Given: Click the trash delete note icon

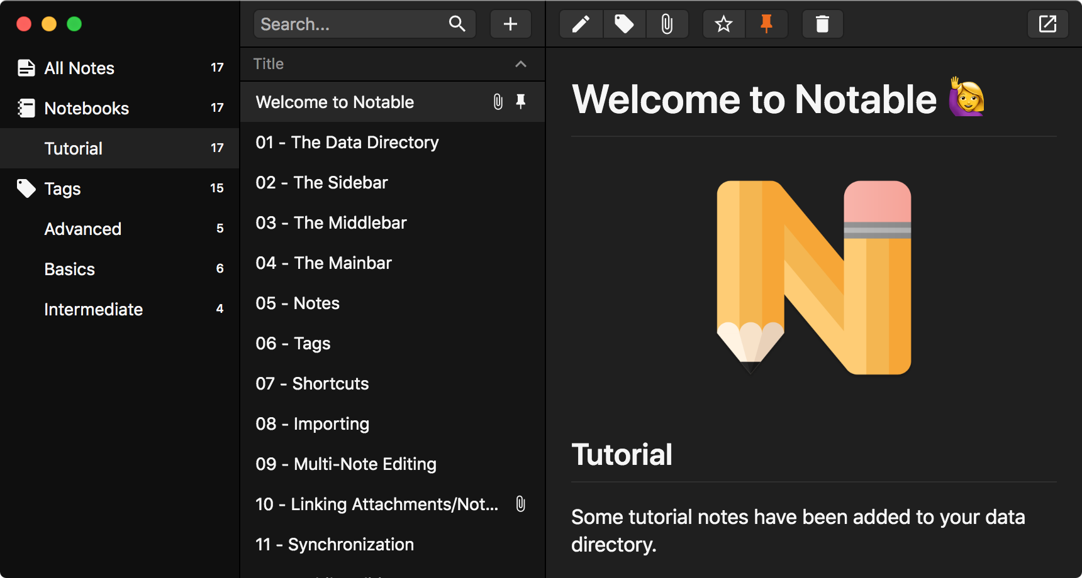Looking at the screenshot, I should click(x=822, y=25).
